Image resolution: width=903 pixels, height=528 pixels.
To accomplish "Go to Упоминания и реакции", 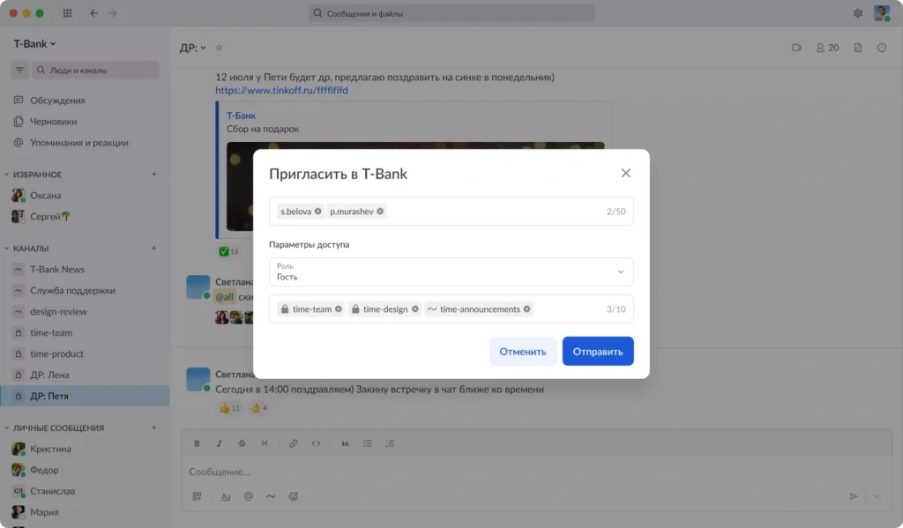I will [x=78, y=143].
